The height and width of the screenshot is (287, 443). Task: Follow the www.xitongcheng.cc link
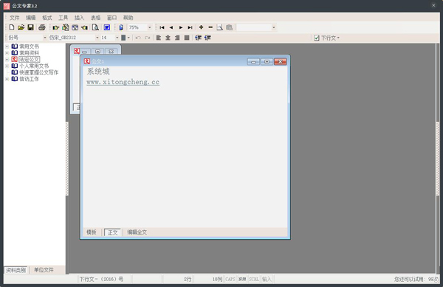123,82
